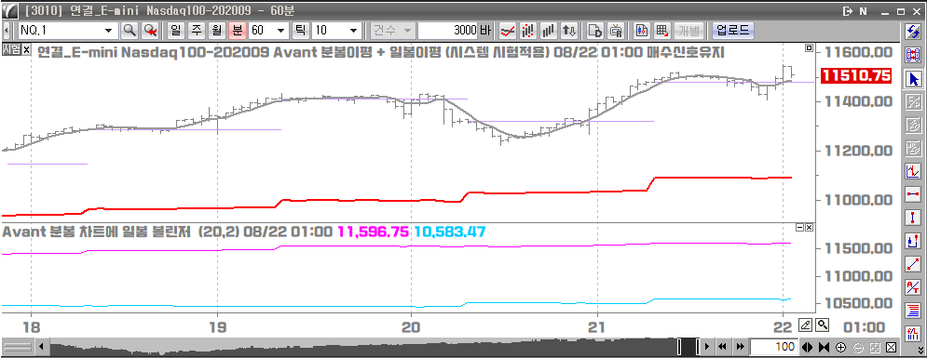Open the candlestick chart type icon

tap(642, 30)
